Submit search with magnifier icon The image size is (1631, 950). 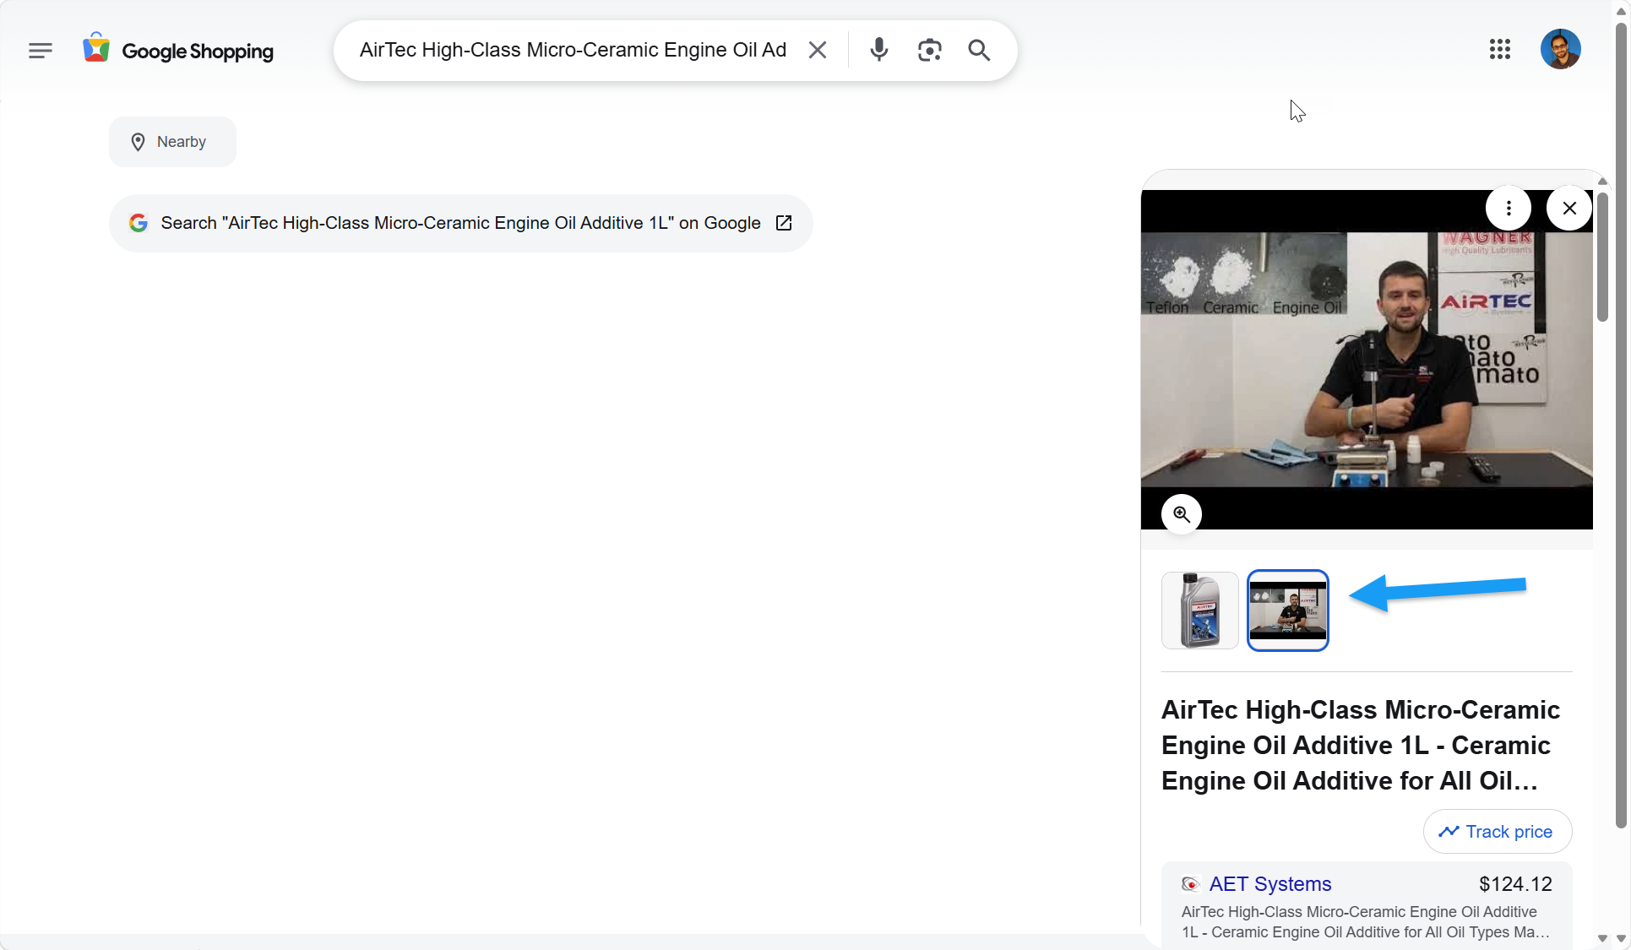[979, 50]
